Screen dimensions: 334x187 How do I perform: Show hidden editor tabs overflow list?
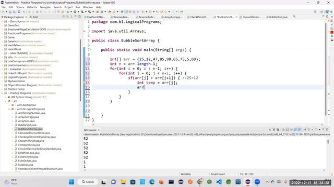tap(294, 17)
